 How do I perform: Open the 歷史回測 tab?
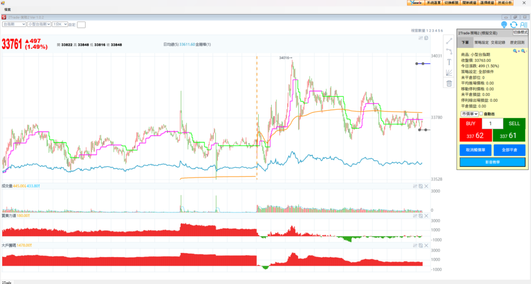[x=516, y=43]
